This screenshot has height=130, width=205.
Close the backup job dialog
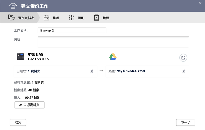200,3
